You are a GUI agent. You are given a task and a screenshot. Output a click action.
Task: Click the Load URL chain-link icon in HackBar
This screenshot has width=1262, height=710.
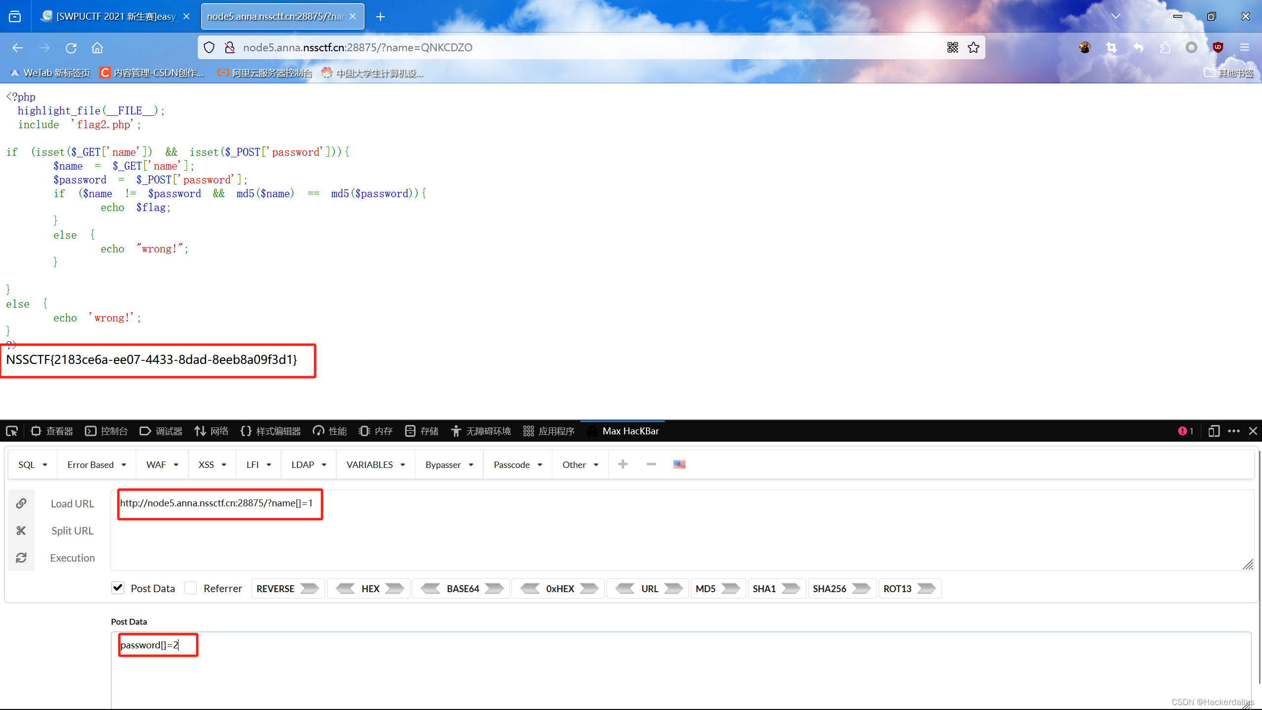point(21,503)
